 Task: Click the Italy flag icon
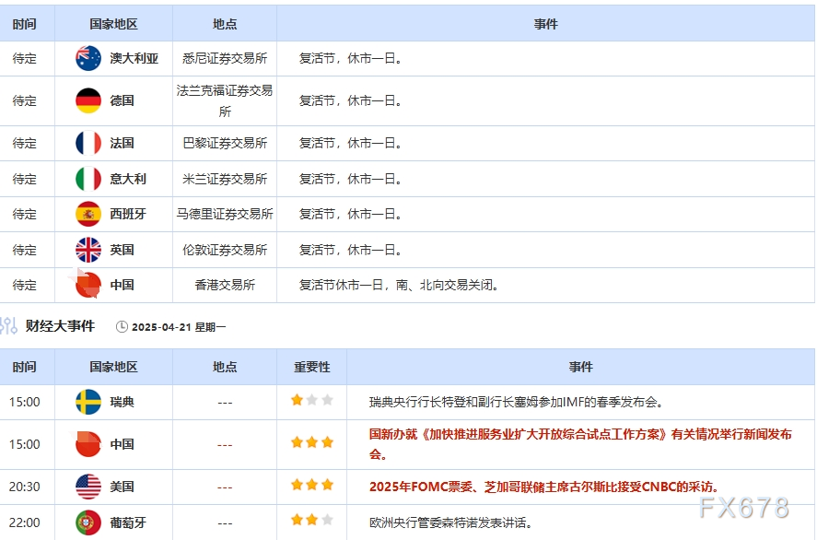pyautogui.click(x=86, y=179)
